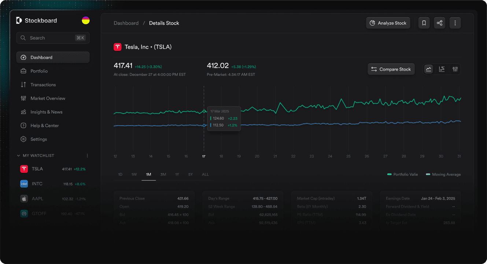The height and width of the screenshot is (264, 487).
Task: Click the Market Overview sliders icon
Action: point(23,98)
